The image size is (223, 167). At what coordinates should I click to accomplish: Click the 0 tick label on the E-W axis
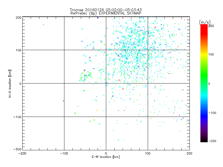(106, 153)
